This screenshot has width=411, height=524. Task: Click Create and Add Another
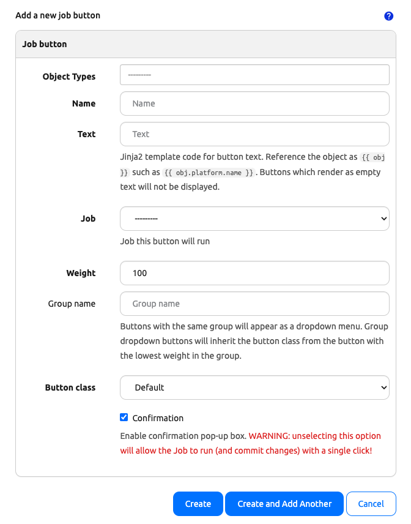pos(284,503)
